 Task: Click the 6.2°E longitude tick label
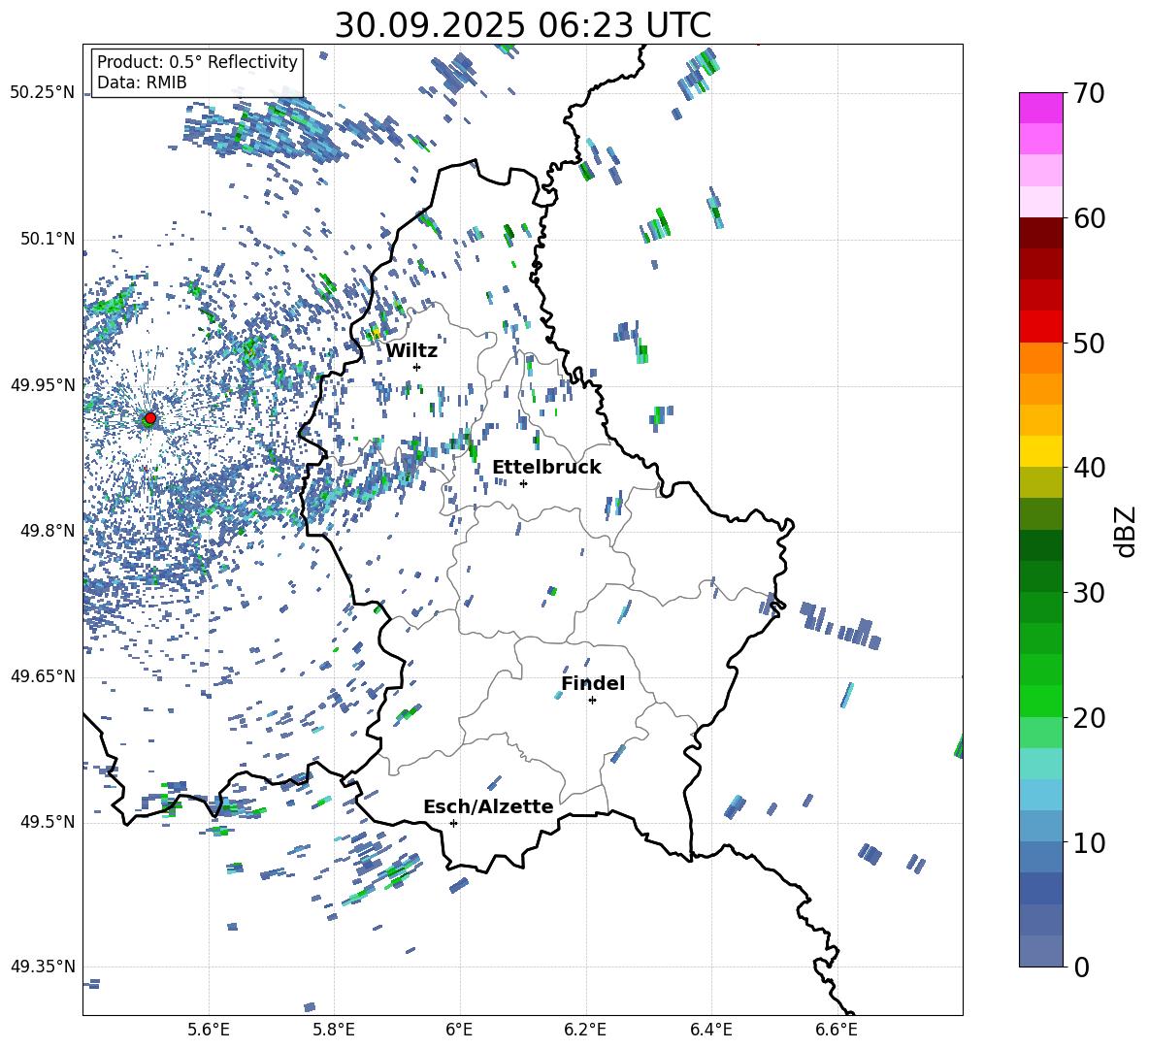pos(585,1029)
